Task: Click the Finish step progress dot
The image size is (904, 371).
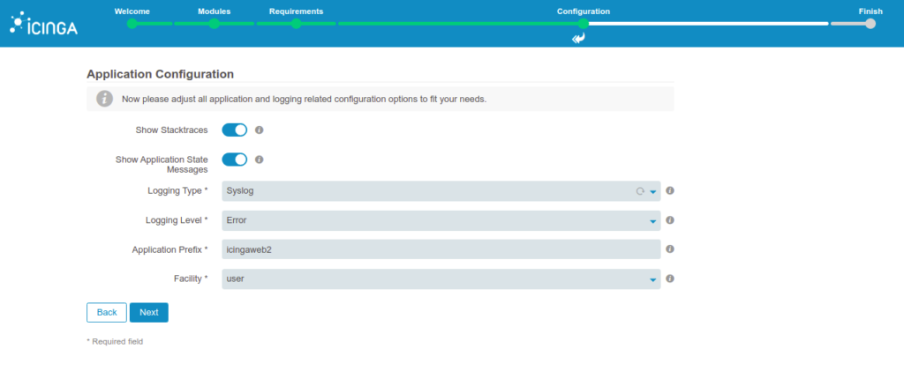Action: click(870, 24)
